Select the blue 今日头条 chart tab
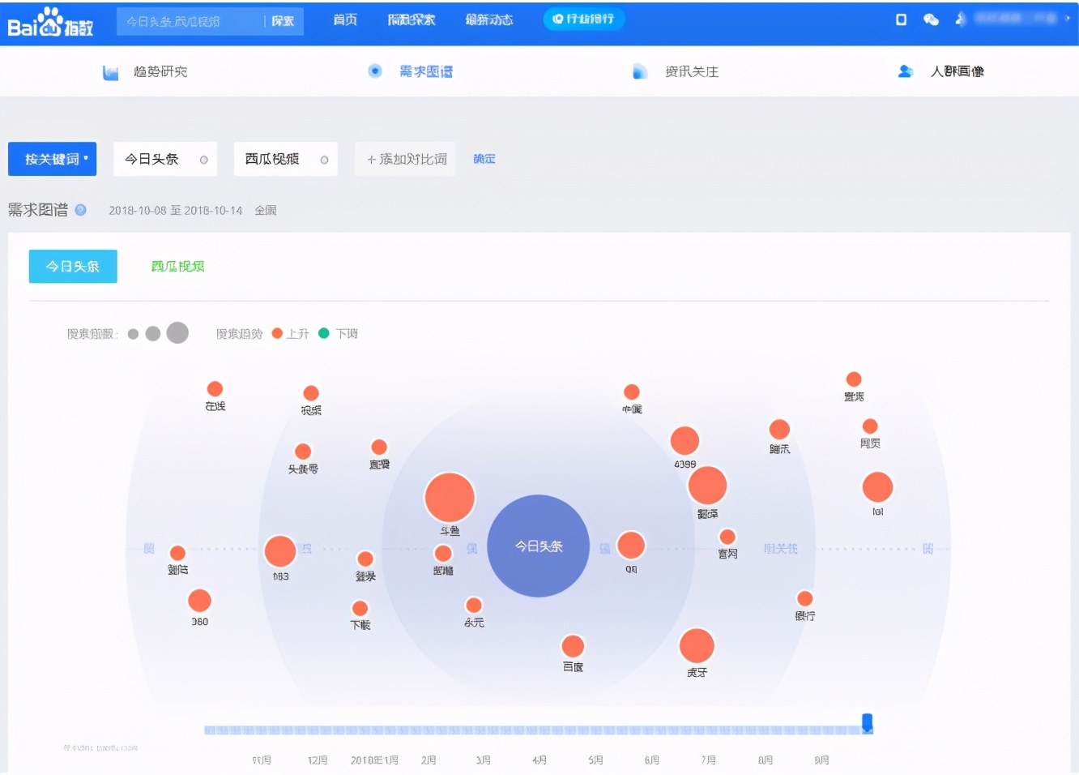 [73, 266]
